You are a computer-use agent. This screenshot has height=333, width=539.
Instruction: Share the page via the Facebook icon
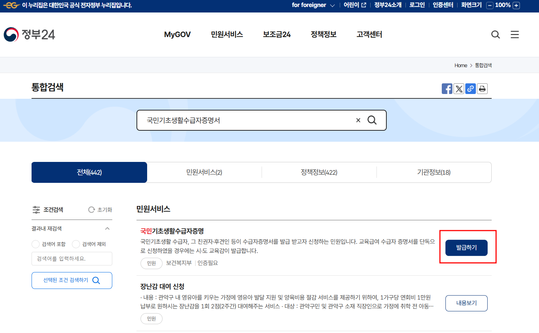click(447, 88)
